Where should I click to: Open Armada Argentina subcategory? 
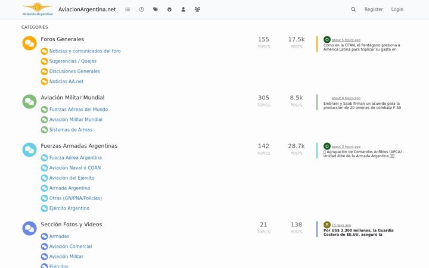70,188
